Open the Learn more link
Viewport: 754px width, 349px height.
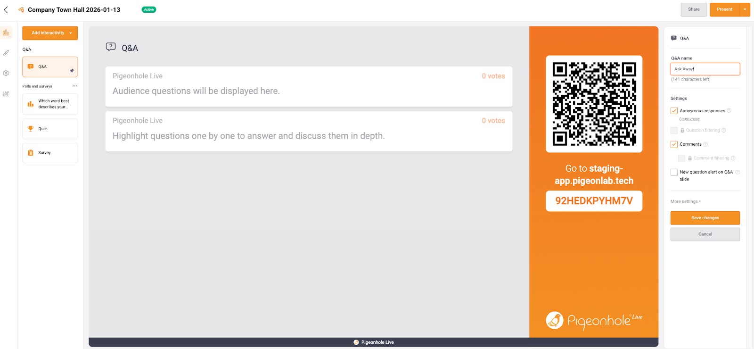pyautogui.click(x=689, y=119)
